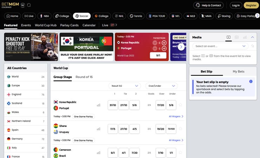Switch to Round of 16 tab
This screenshot has height=158, width=260.
(84, 77)
